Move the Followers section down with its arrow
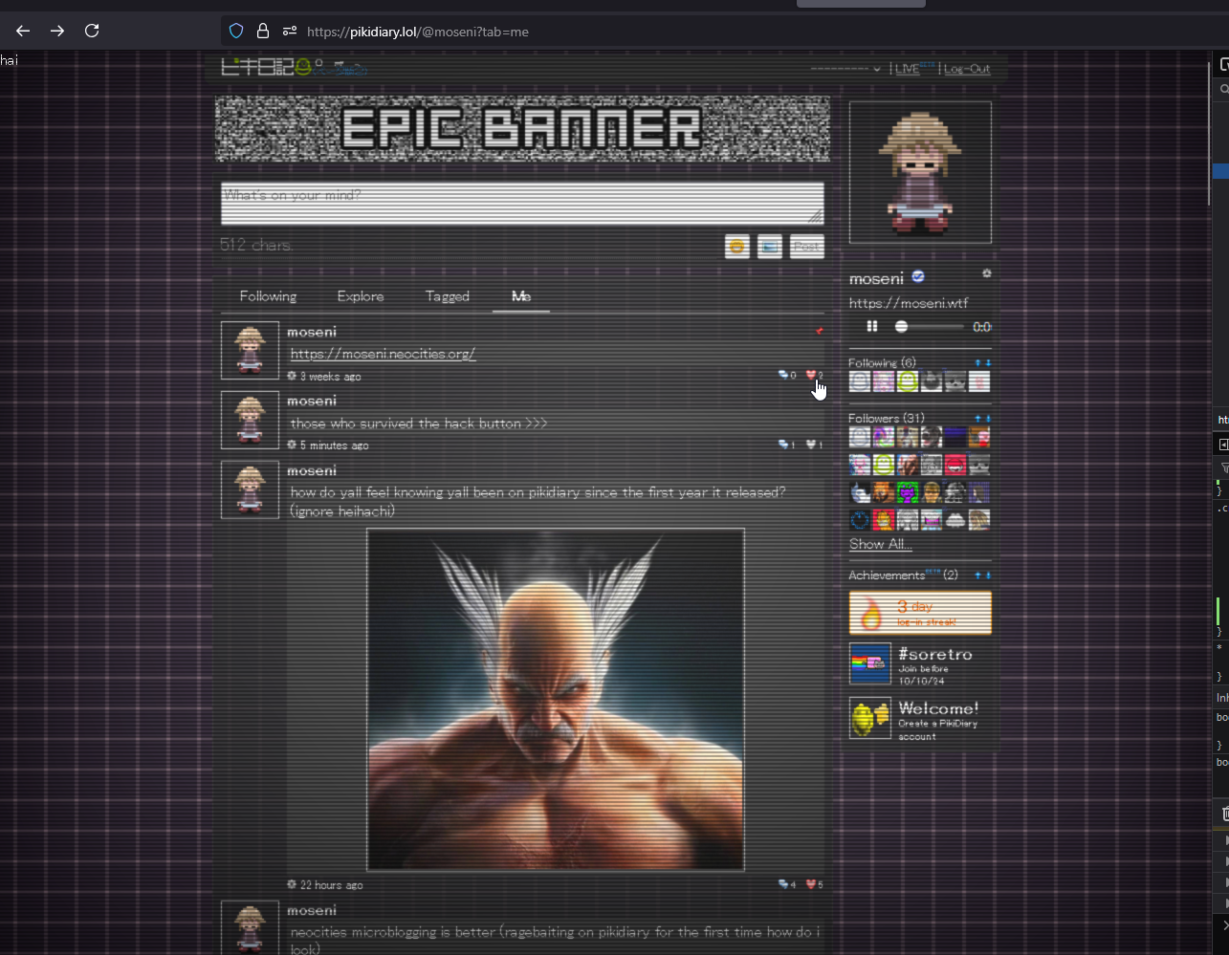This screenshot has height=955, width=1229. pos(988,419)
